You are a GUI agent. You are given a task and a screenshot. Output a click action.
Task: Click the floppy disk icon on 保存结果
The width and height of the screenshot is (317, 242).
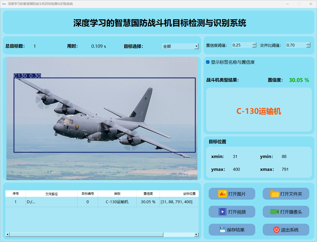222,230
